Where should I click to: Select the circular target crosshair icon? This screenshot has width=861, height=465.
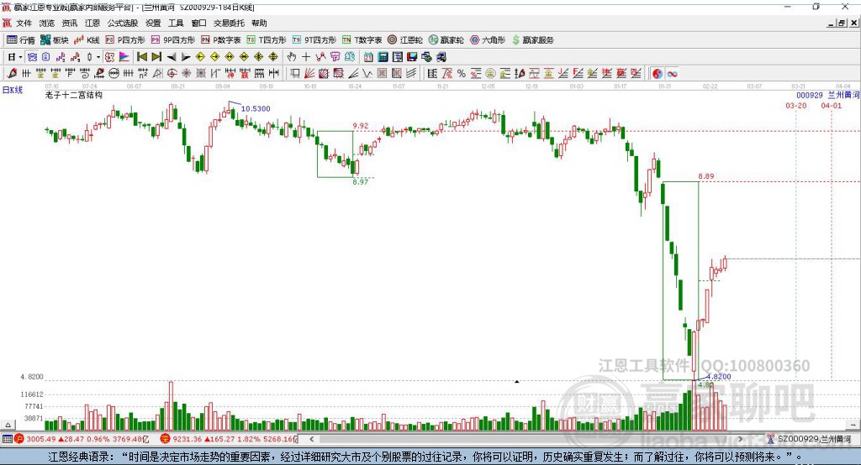point(172,73)
